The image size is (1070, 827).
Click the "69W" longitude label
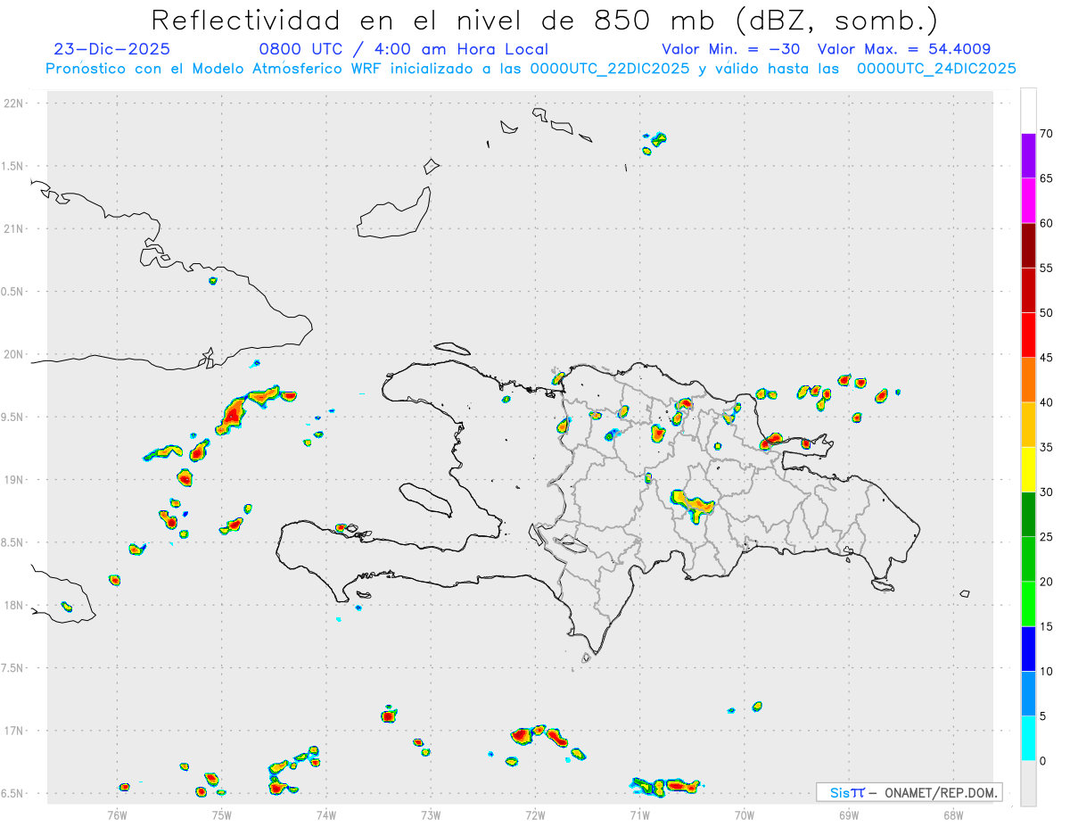point(849,815)
